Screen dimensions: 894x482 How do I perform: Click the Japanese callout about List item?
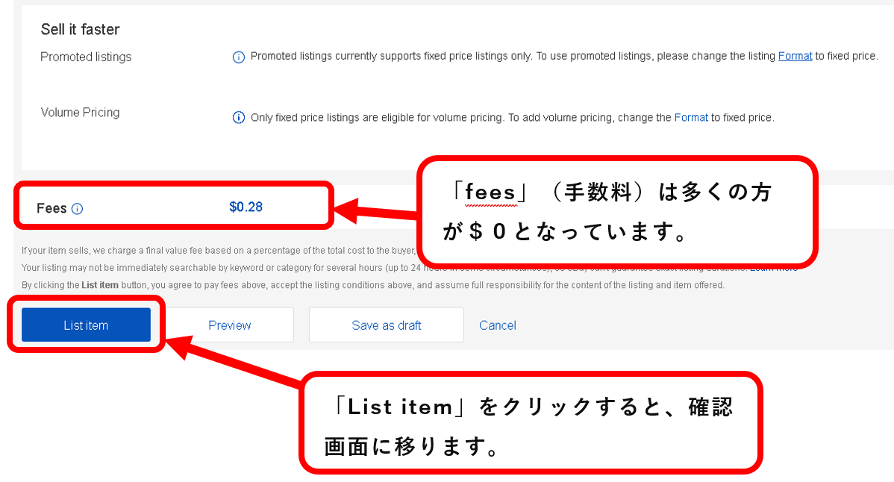531,423
